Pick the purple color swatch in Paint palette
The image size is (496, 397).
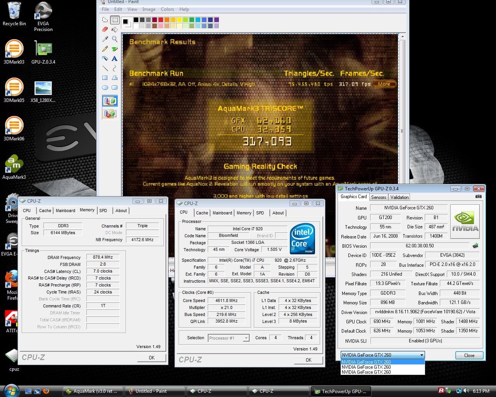point(216,20)
